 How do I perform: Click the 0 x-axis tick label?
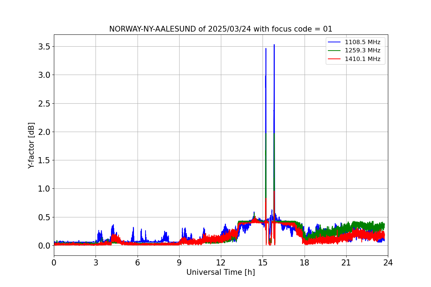[54, 263]
